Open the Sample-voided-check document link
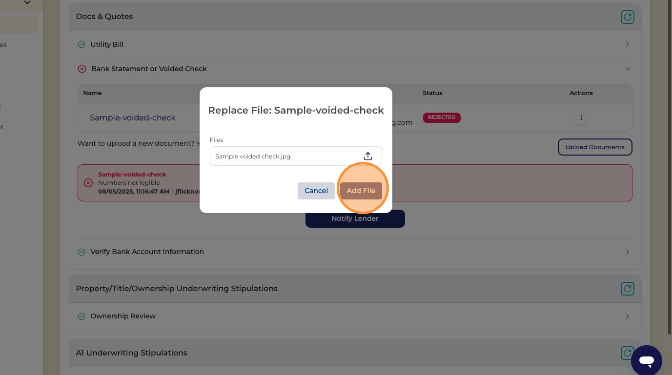 click(x=133, y=118)
